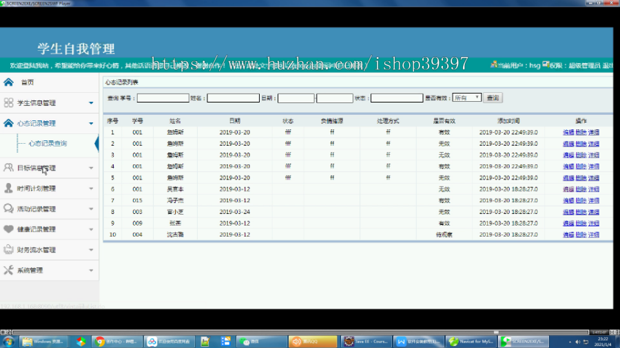The width and height of the screenshot is (620, 348).
Task: Click date 2019-03-24 in row 8
Action: point(234,212)
